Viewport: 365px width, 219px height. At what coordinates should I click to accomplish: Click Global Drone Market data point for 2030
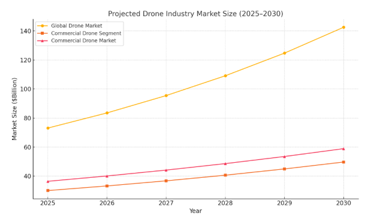point(343,27)
